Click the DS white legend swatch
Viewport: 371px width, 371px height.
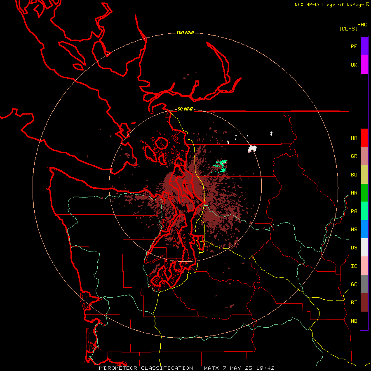click(x=364, y=247)
